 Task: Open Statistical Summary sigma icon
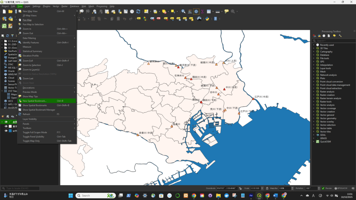click(202, 11)
